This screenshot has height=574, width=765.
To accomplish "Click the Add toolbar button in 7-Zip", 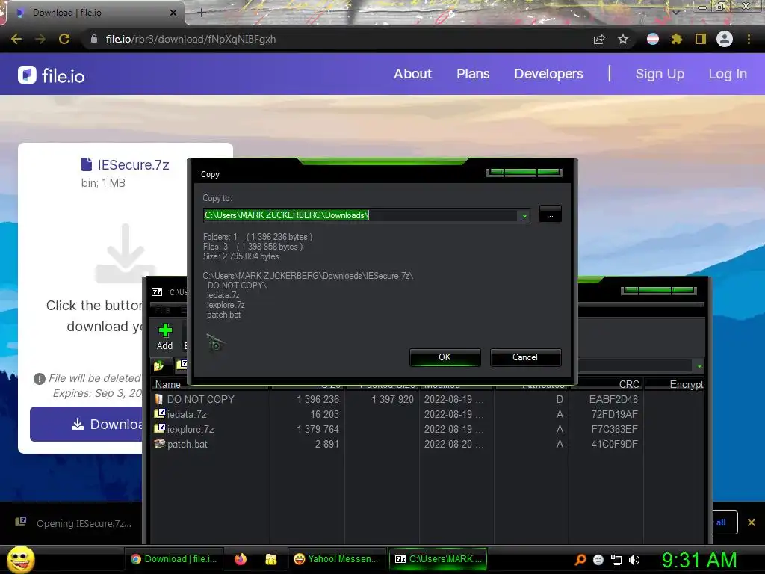I will tap(165, 337).
